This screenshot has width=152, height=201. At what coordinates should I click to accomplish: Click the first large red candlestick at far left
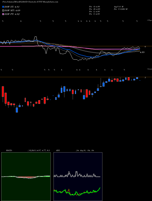[3, 92]
